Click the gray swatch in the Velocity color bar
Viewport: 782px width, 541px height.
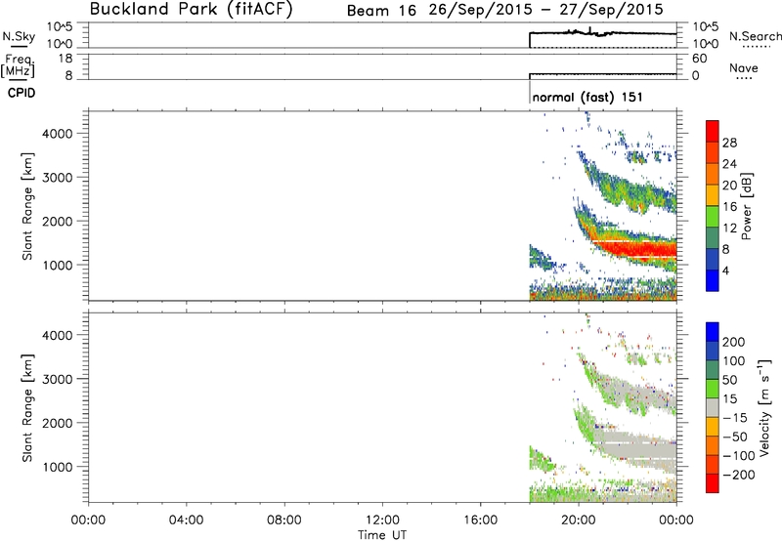pos(713,408)
